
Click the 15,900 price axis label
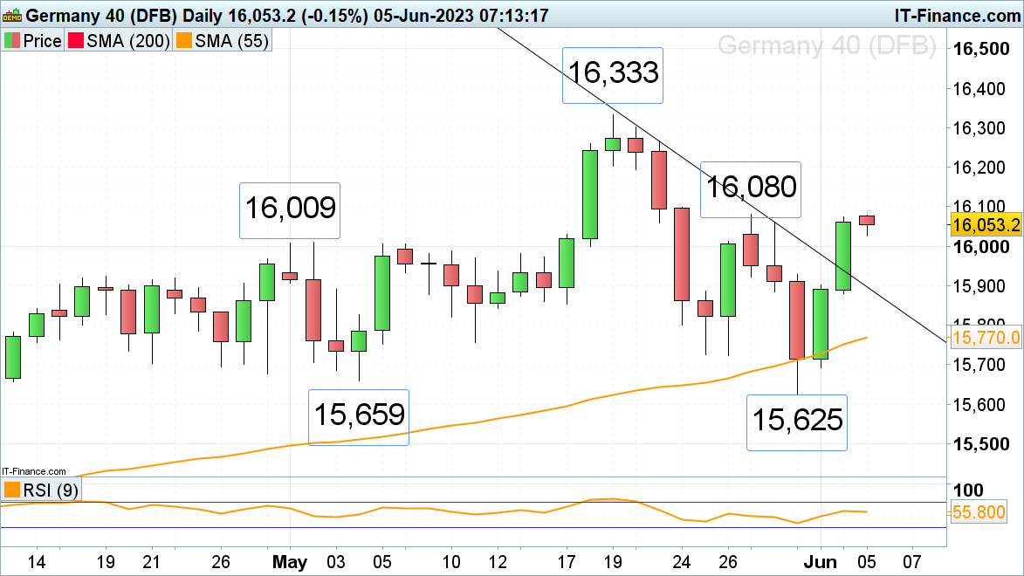[979, 286]
